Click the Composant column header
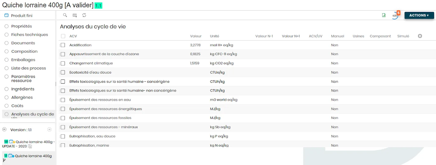Screen dimensions: 436x165 (380, 36)
